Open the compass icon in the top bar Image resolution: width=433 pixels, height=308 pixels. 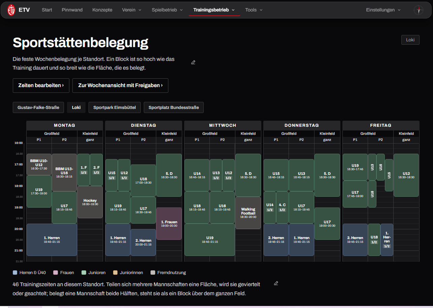click(x=419, y=10)
